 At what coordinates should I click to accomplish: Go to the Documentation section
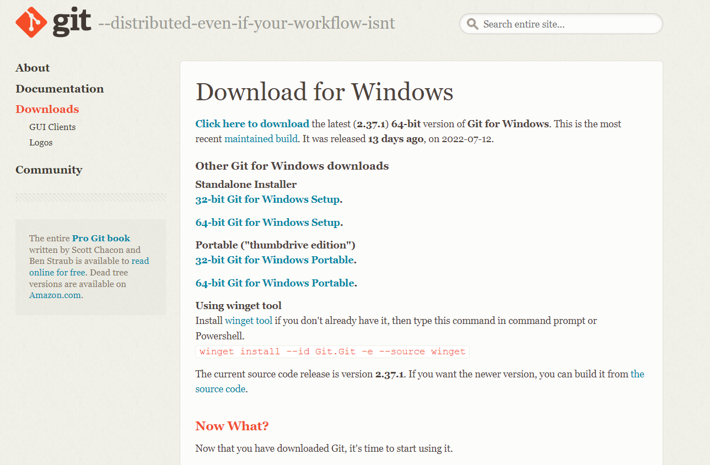(60, 89)
